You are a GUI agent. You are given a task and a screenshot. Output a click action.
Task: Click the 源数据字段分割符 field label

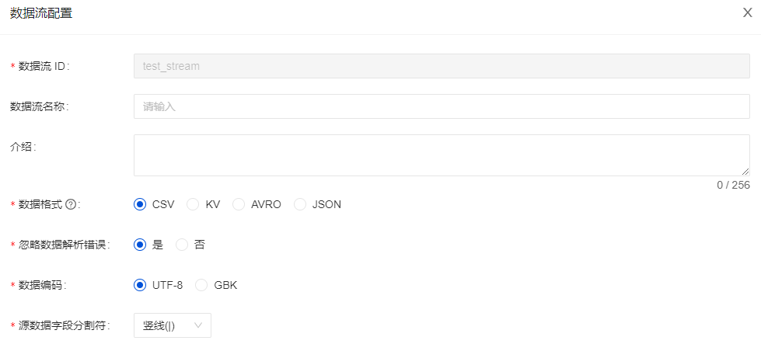click(x=64, y=325)
